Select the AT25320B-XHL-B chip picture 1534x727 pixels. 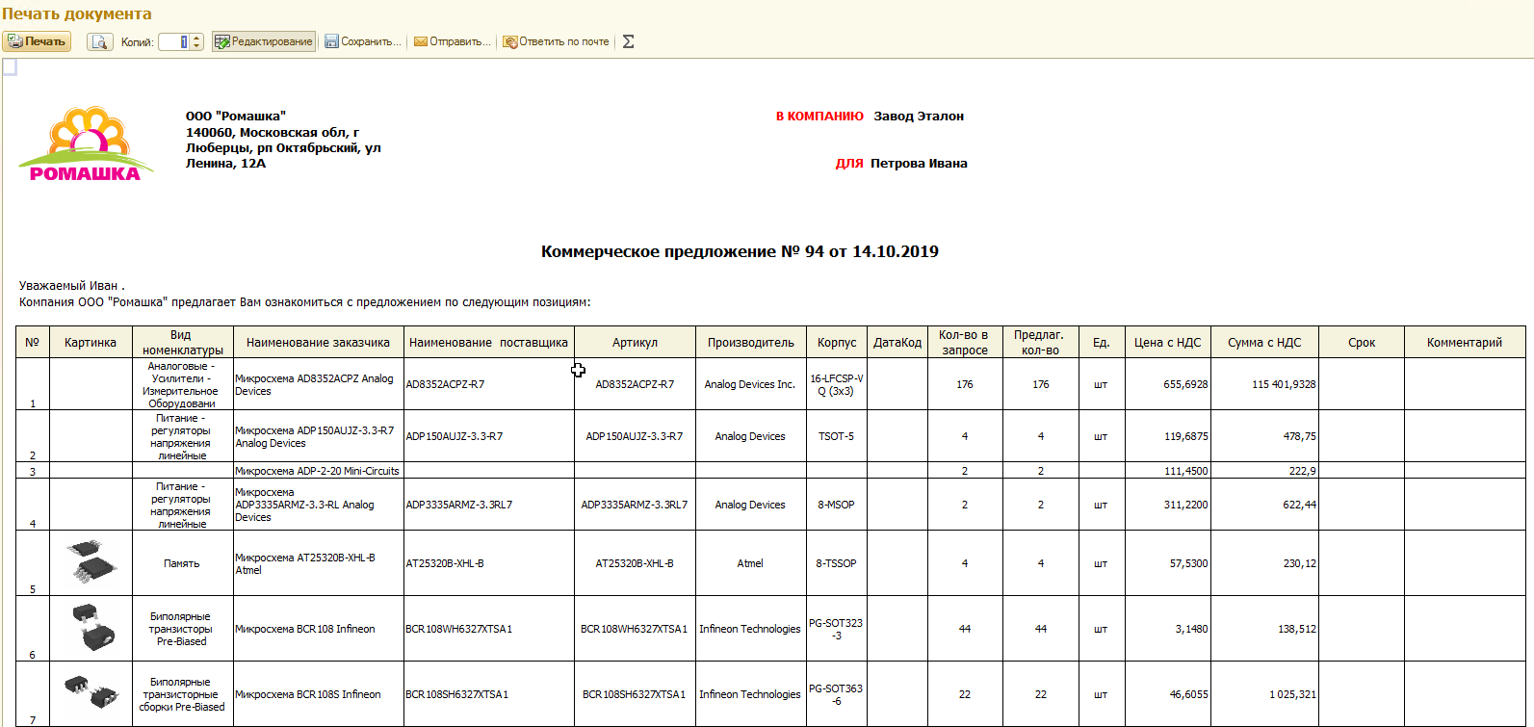(x=91, y=562)
